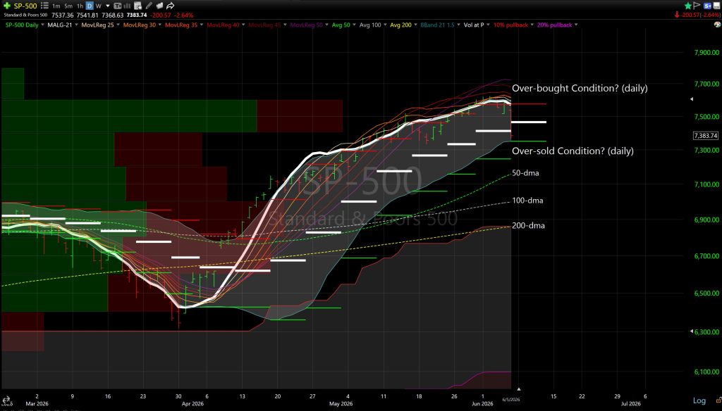Click the MovLReg 45 indicator label
Screen dimensions: 722x411
click(264, 25)
